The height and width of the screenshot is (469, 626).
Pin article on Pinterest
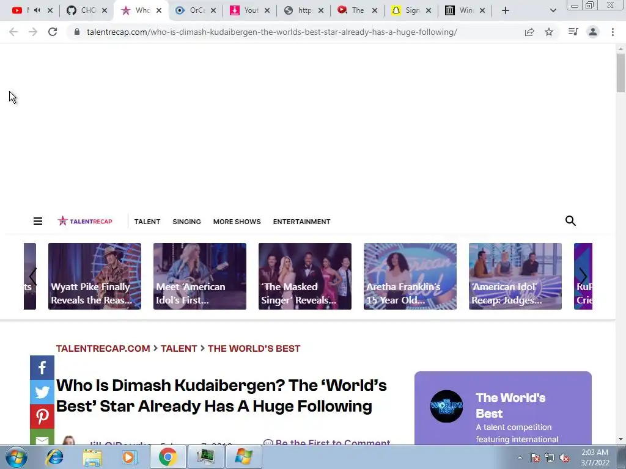click(x=42, y=416)
